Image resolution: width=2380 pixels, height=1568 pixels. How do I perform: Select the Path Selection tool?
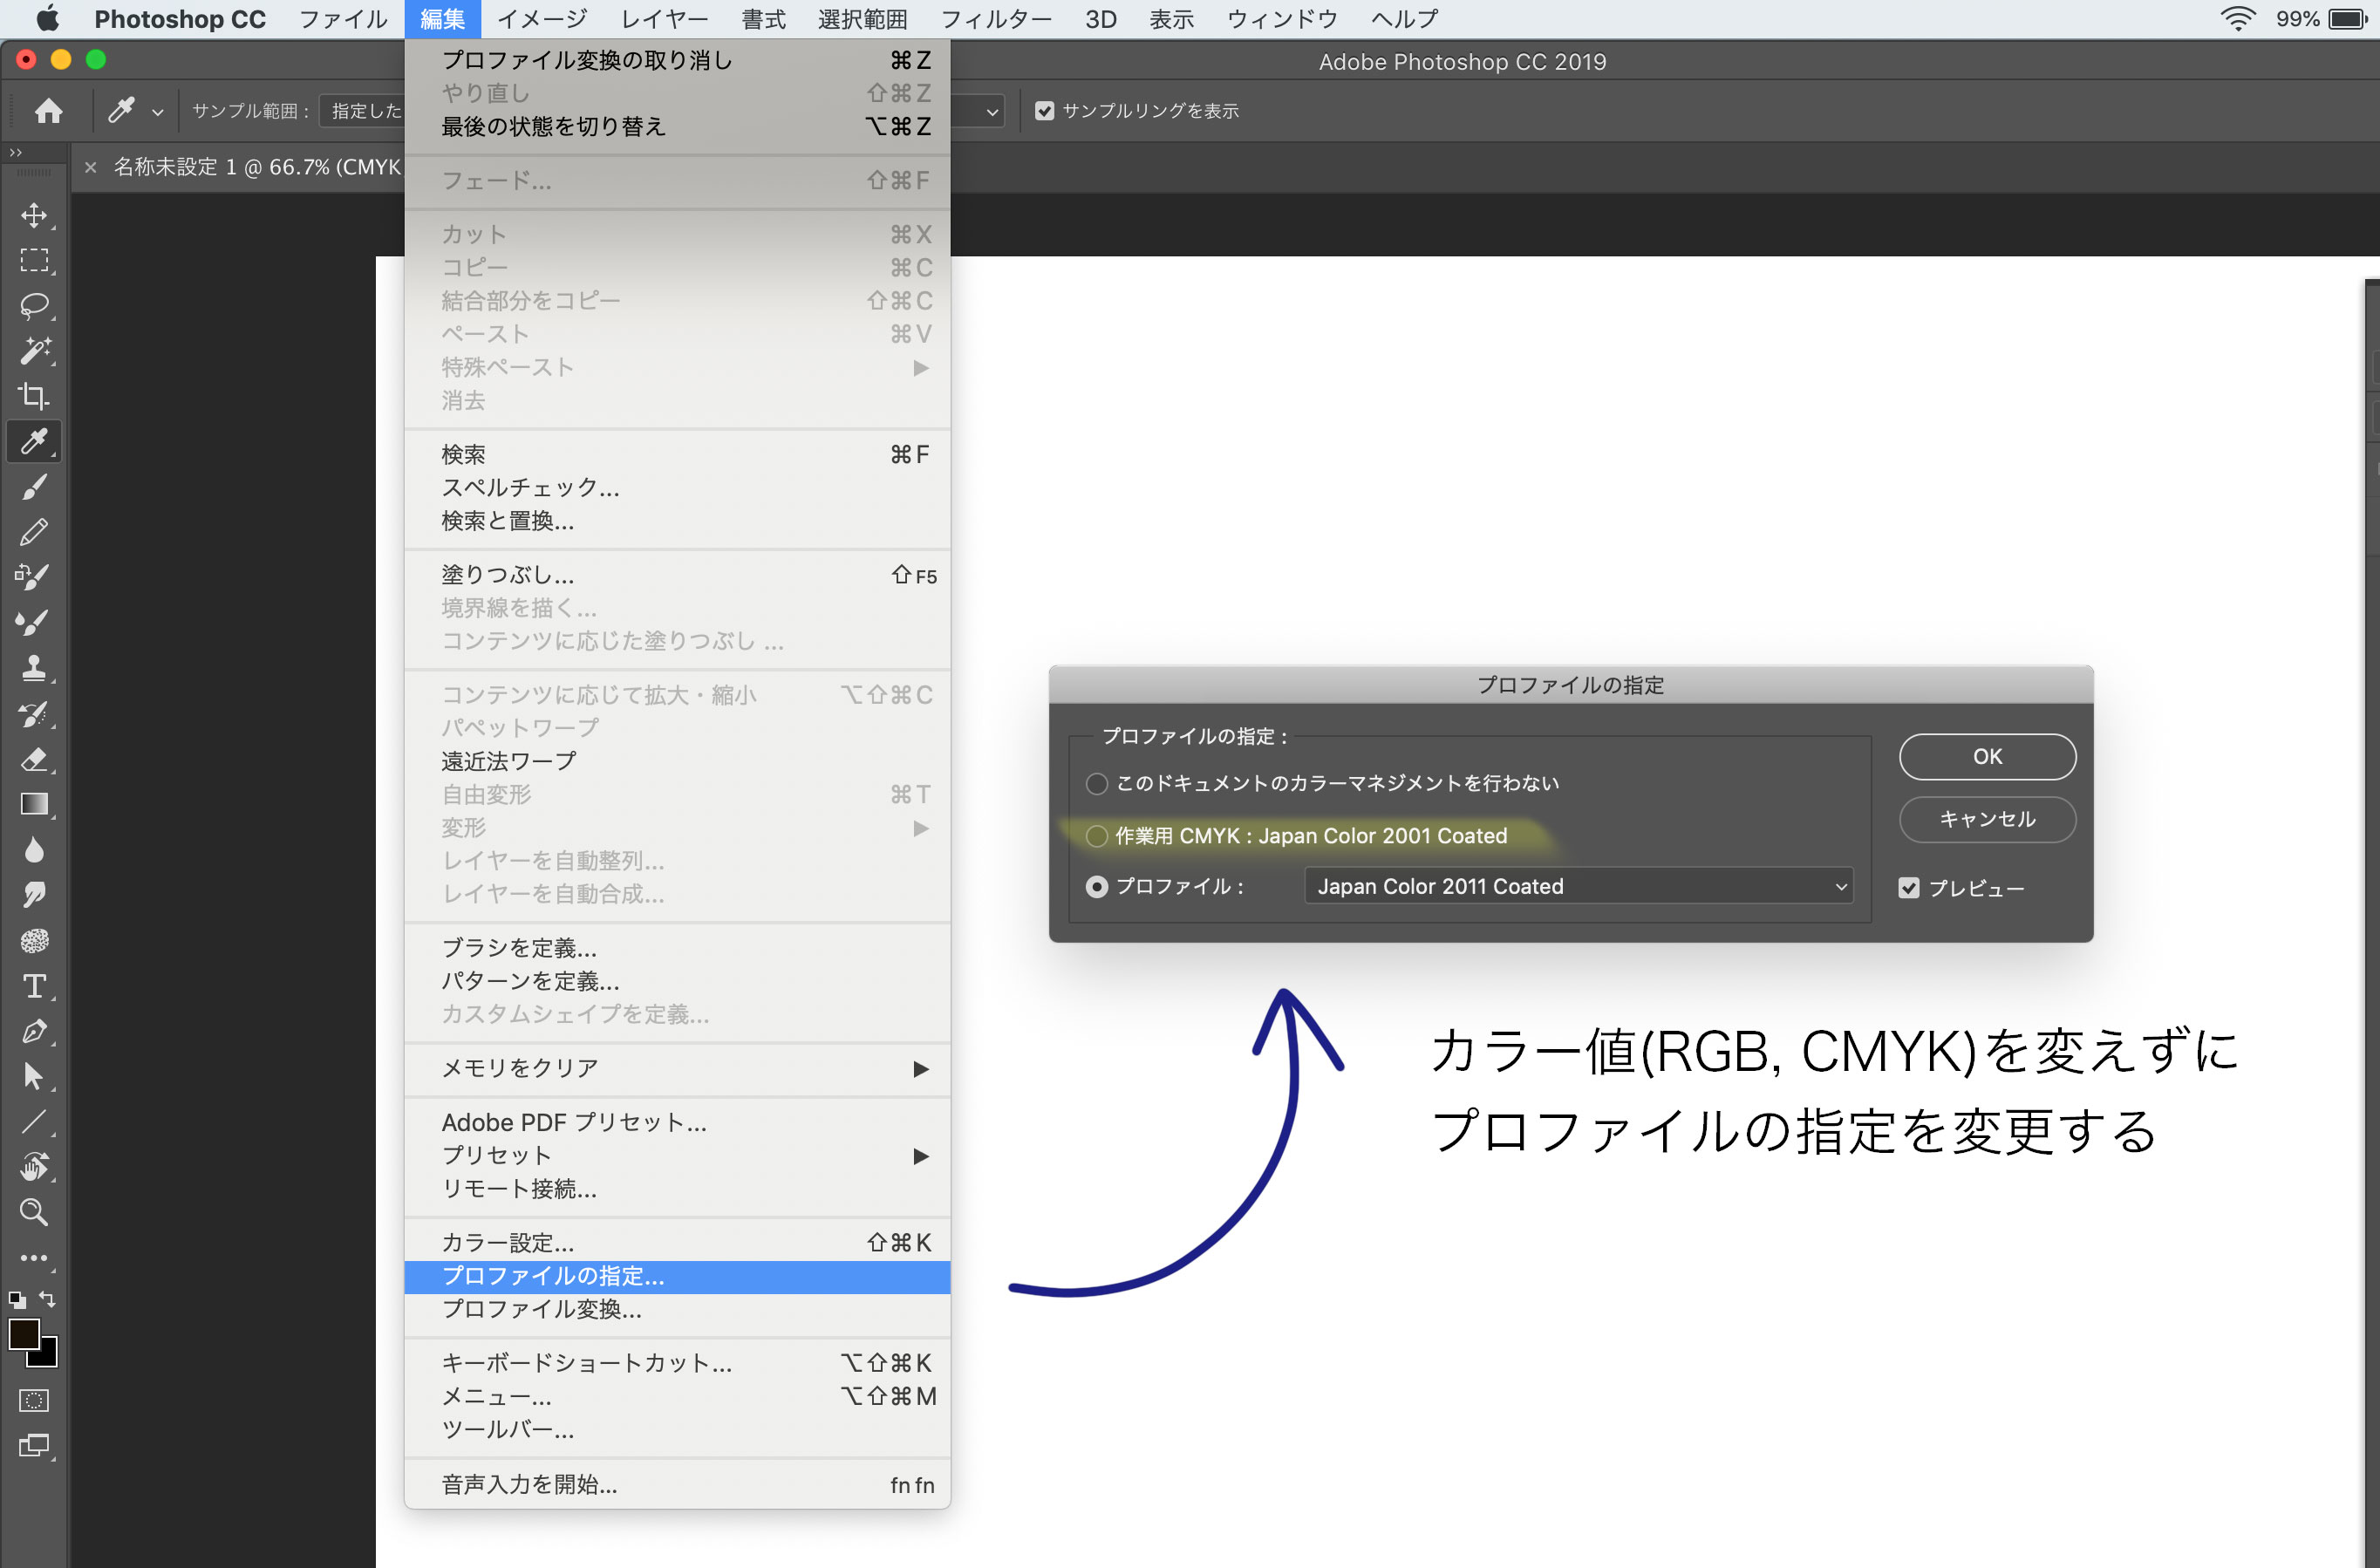(x=34, y=1076)
